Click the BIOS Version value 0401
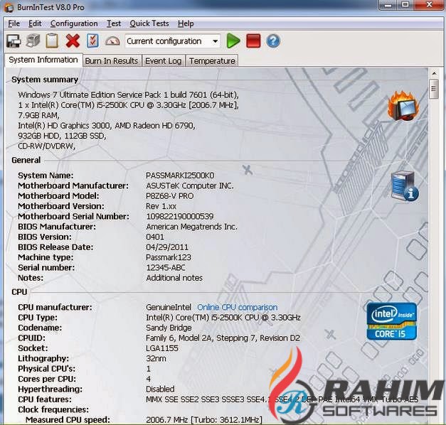Screen dimensions: 446x425 pos(155,237)
